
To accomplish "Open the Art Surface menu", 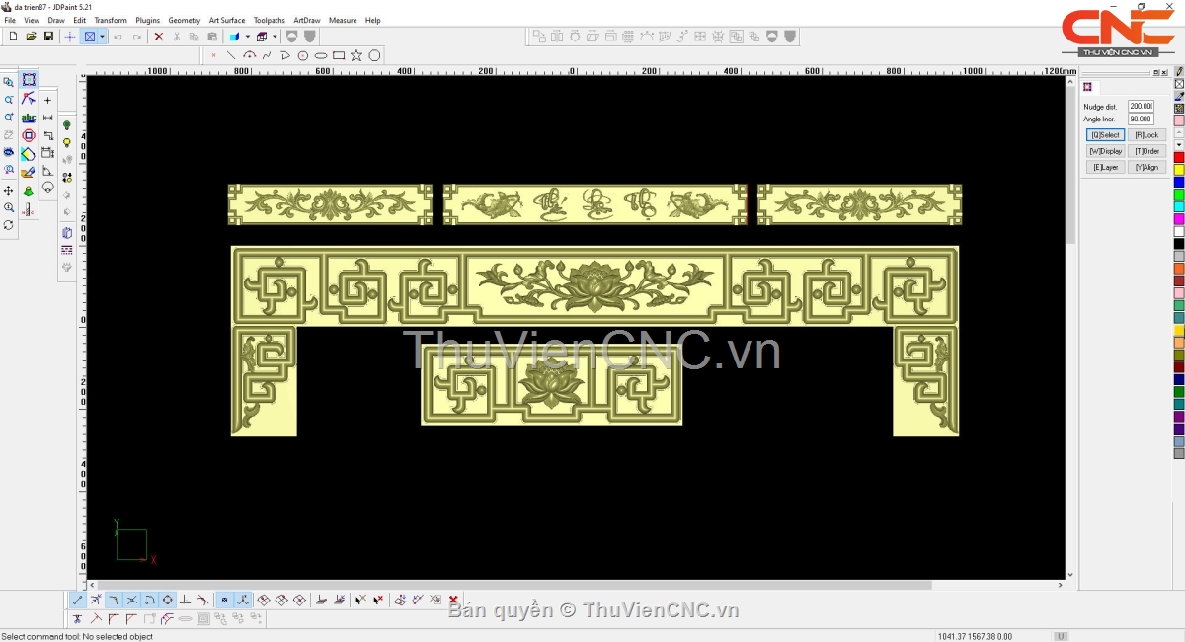I will pyautogui.click(x=226, y=20).
